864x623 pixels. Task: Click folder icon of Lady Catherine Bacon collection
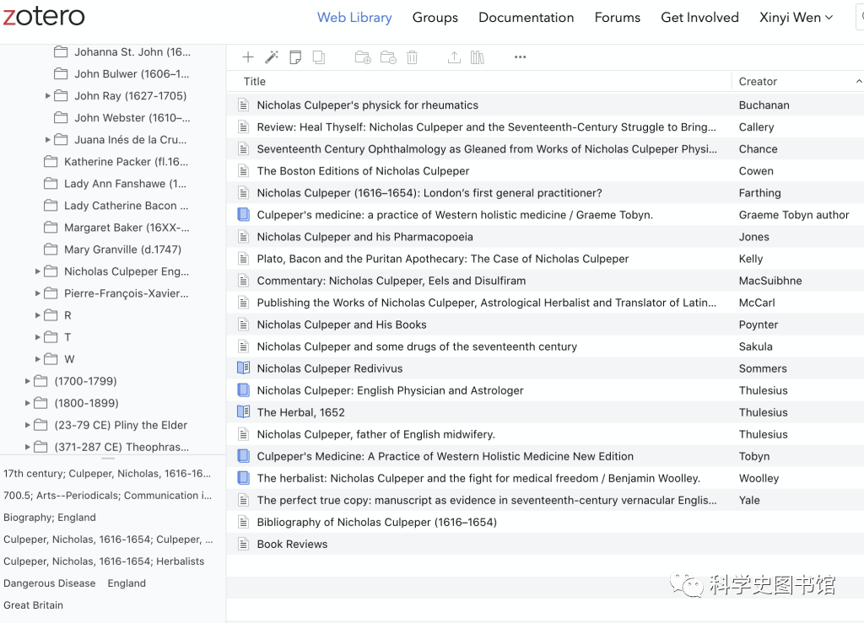[x=51, y=206]
